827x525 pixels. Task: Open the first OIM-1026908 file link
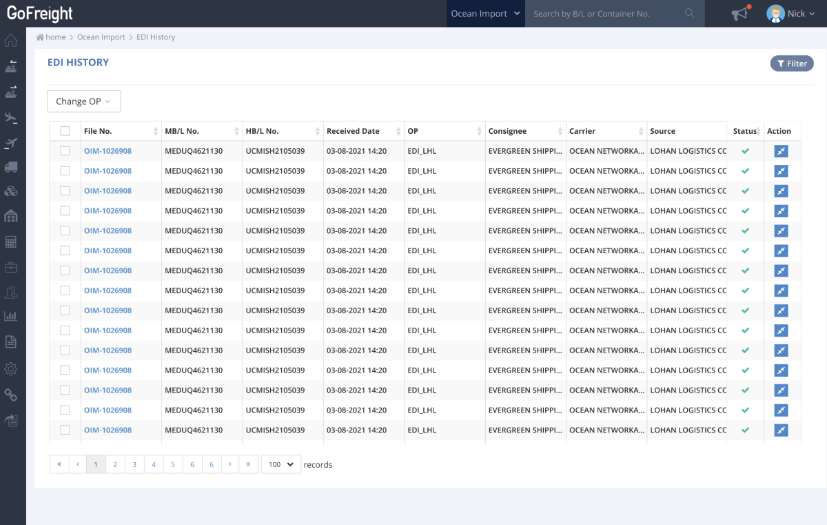(x=108, y=151)
